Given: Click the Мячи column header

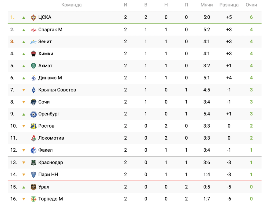Looking at the screenshot, I should pos(206,5).
